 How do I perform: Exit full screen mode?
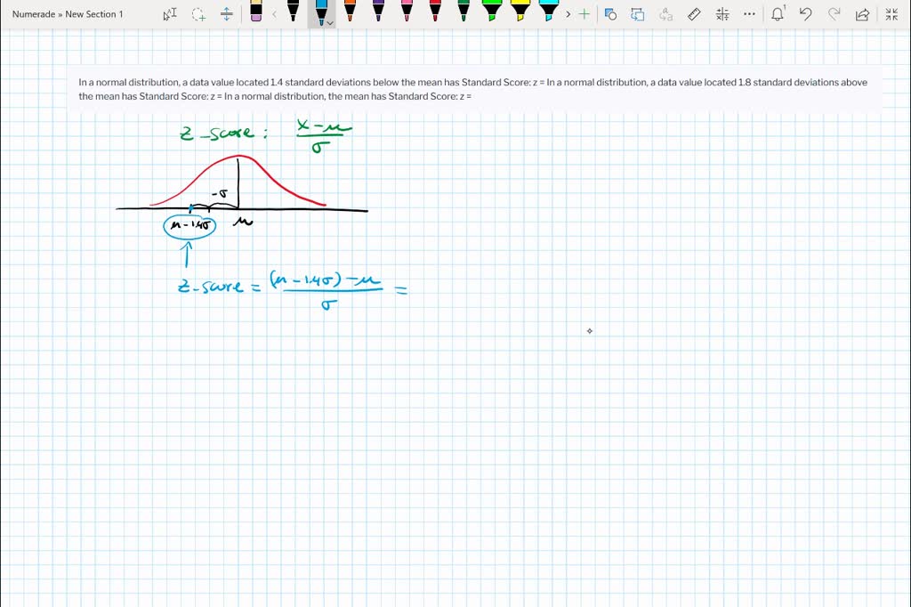click(891, 14)
